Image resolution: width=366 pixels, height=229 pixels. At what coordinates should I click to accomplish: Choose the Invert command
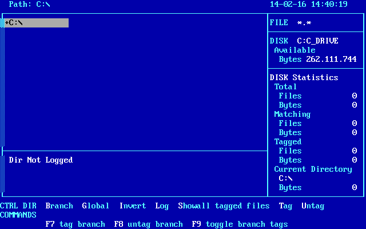[132, 206]
